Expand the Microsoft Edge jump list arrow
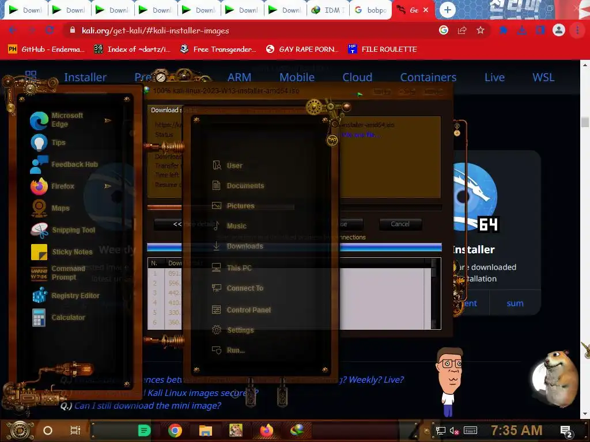 click(x=108, y=120)
